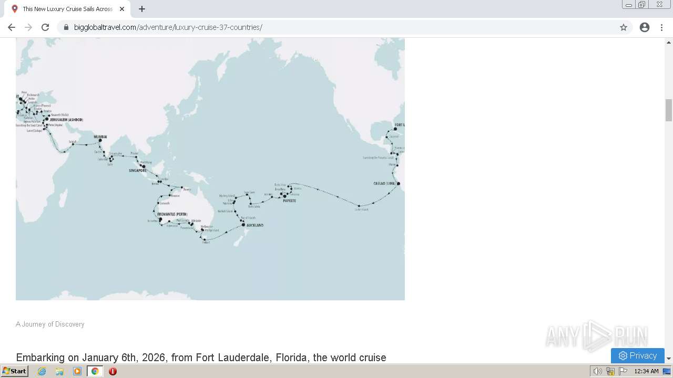This screenshot has height=378, width=673.
Task: Open a new tab with plus button
Action: 142,9
